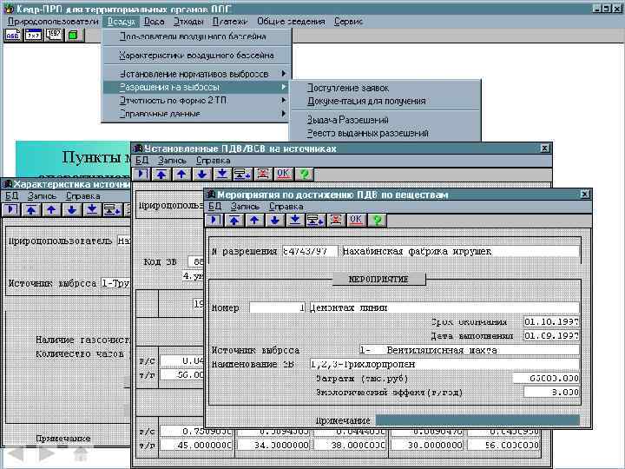625x469 pixels.
Task: Click OK icon in Установленные ПДВ toolbar
Action: coord(283,174)
